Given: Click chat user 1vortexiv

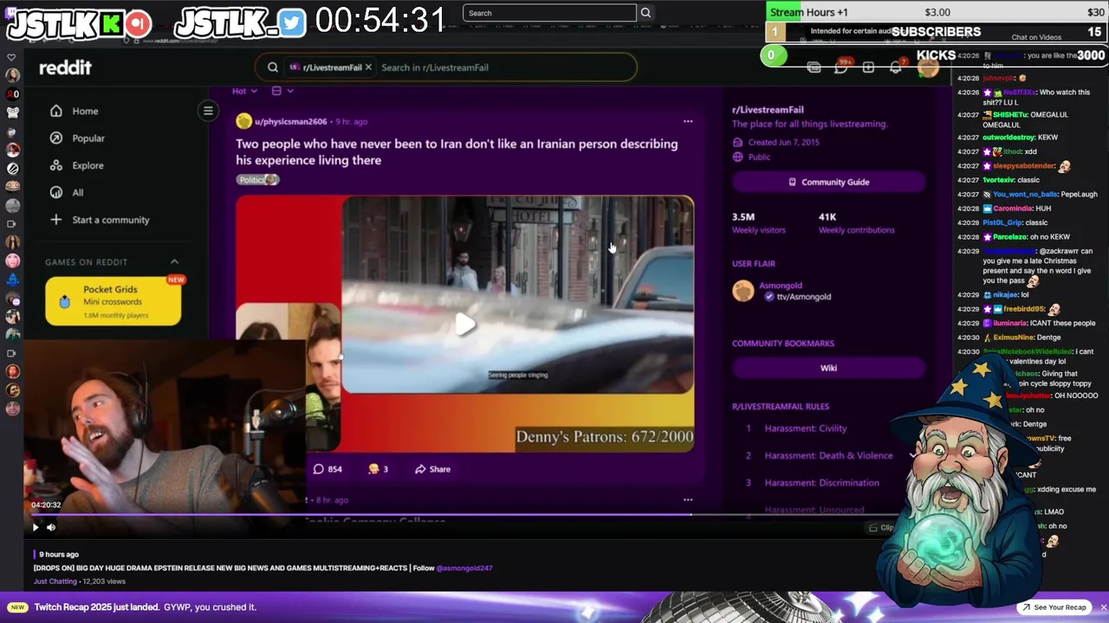Looking at the screenshot, I should (998, 180).
